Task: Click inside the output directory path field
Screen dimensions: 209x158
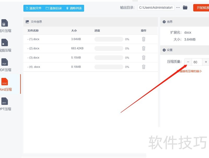Action: (x=155, y=8)
